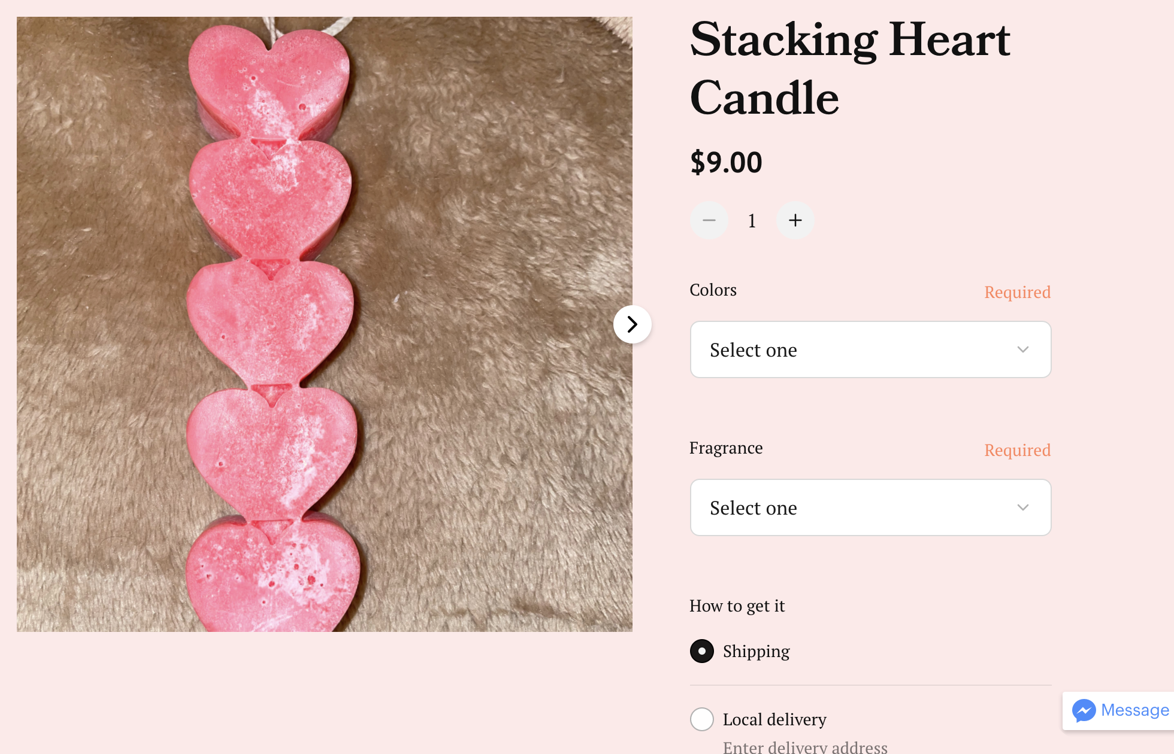Image resolution: width=1174 pixels, height=754 pixels.
Task: Click the Stacking Heart Candle title
Action: click(x=849, y=68)
